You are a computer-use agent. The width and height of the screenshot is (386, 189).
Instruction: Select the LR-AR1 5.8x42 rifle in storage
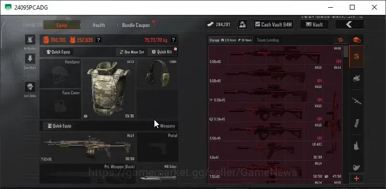(265, 151)
